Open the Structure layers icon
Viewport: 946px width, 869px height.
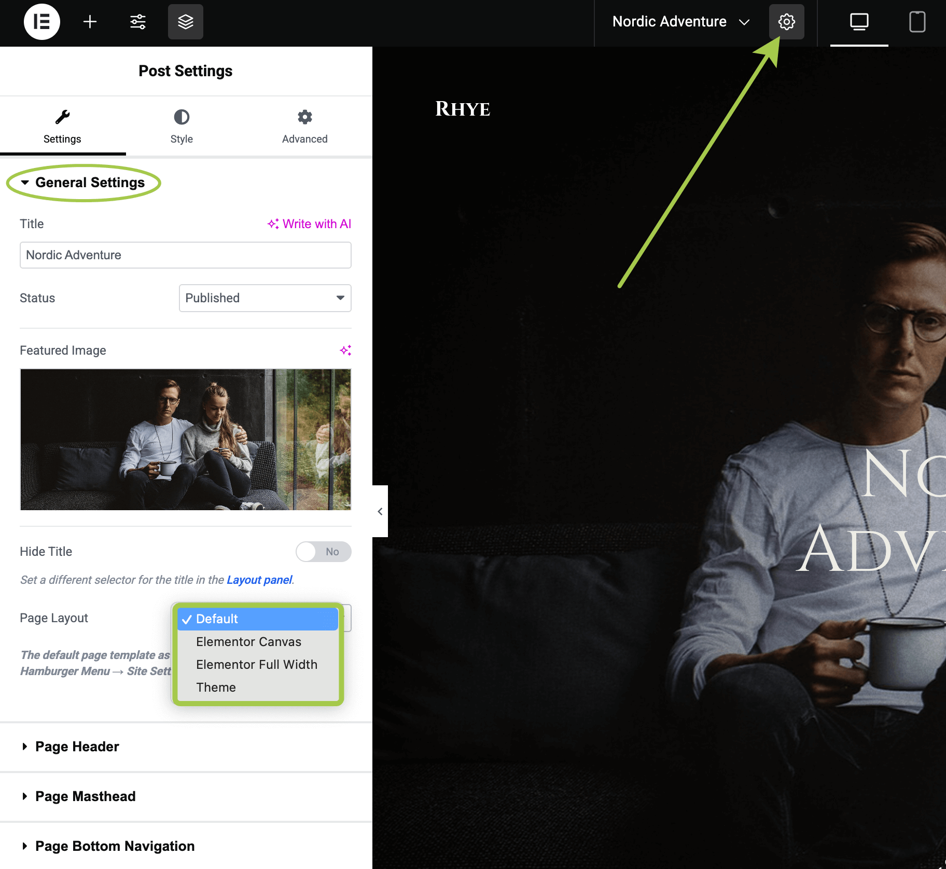186,22
